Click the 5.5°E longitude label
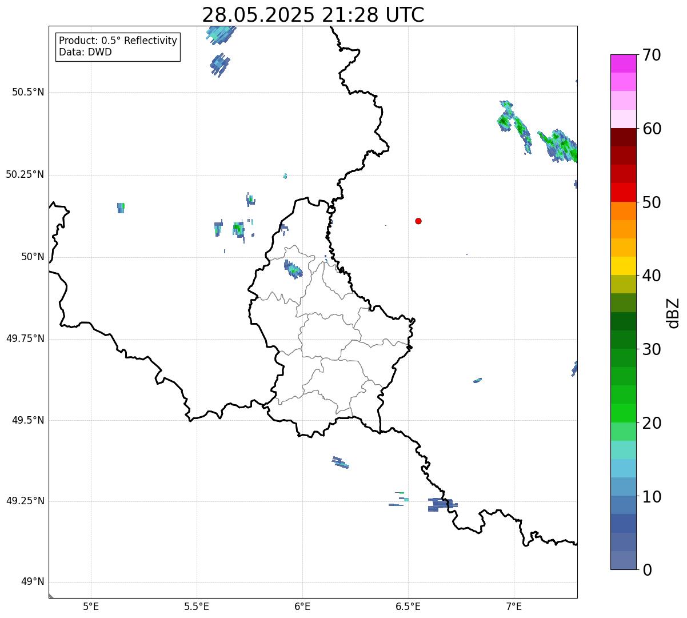Screen dimensions: 687x618 pos(197,606)
